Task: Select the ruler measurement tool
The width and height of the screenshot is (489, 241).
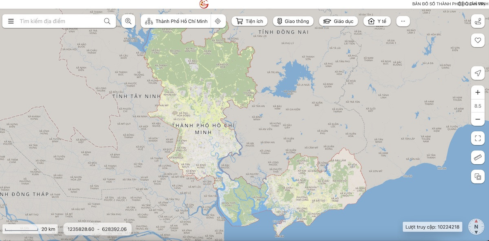Action: coord(478,157)
